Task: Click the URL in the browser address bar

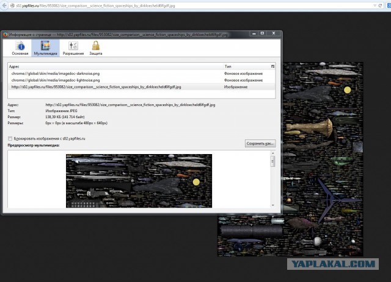Action: [95, 5]
